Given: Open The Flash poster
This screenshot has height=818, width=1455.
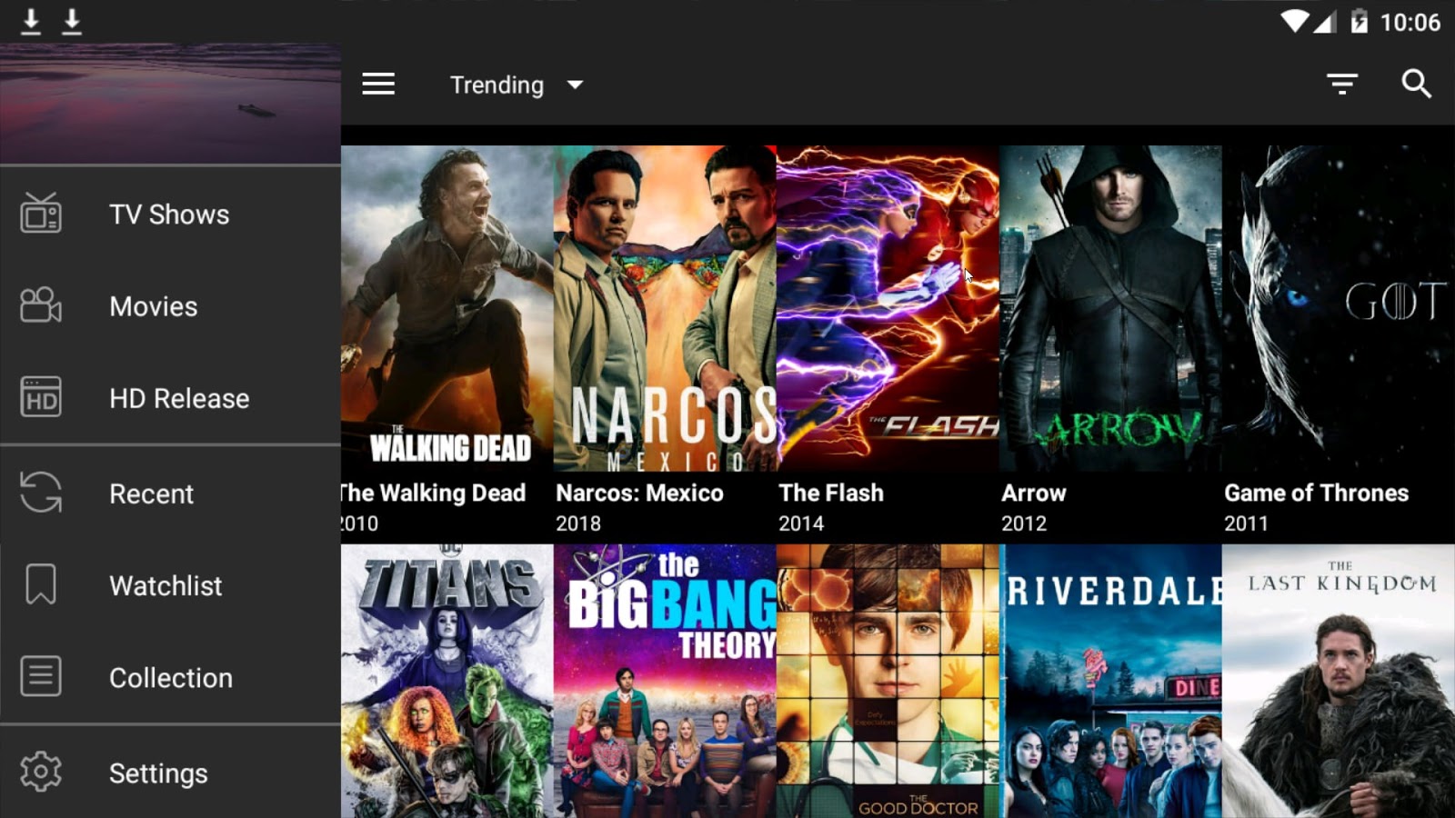Looking at the screenshot, I should pyautogui.click(x=888, y=308).
